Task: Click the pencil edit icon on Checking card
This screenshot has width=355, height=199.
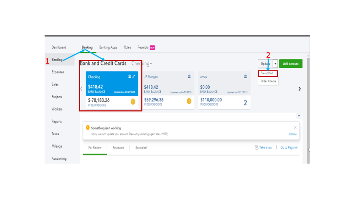Action: tap(134, 76)
